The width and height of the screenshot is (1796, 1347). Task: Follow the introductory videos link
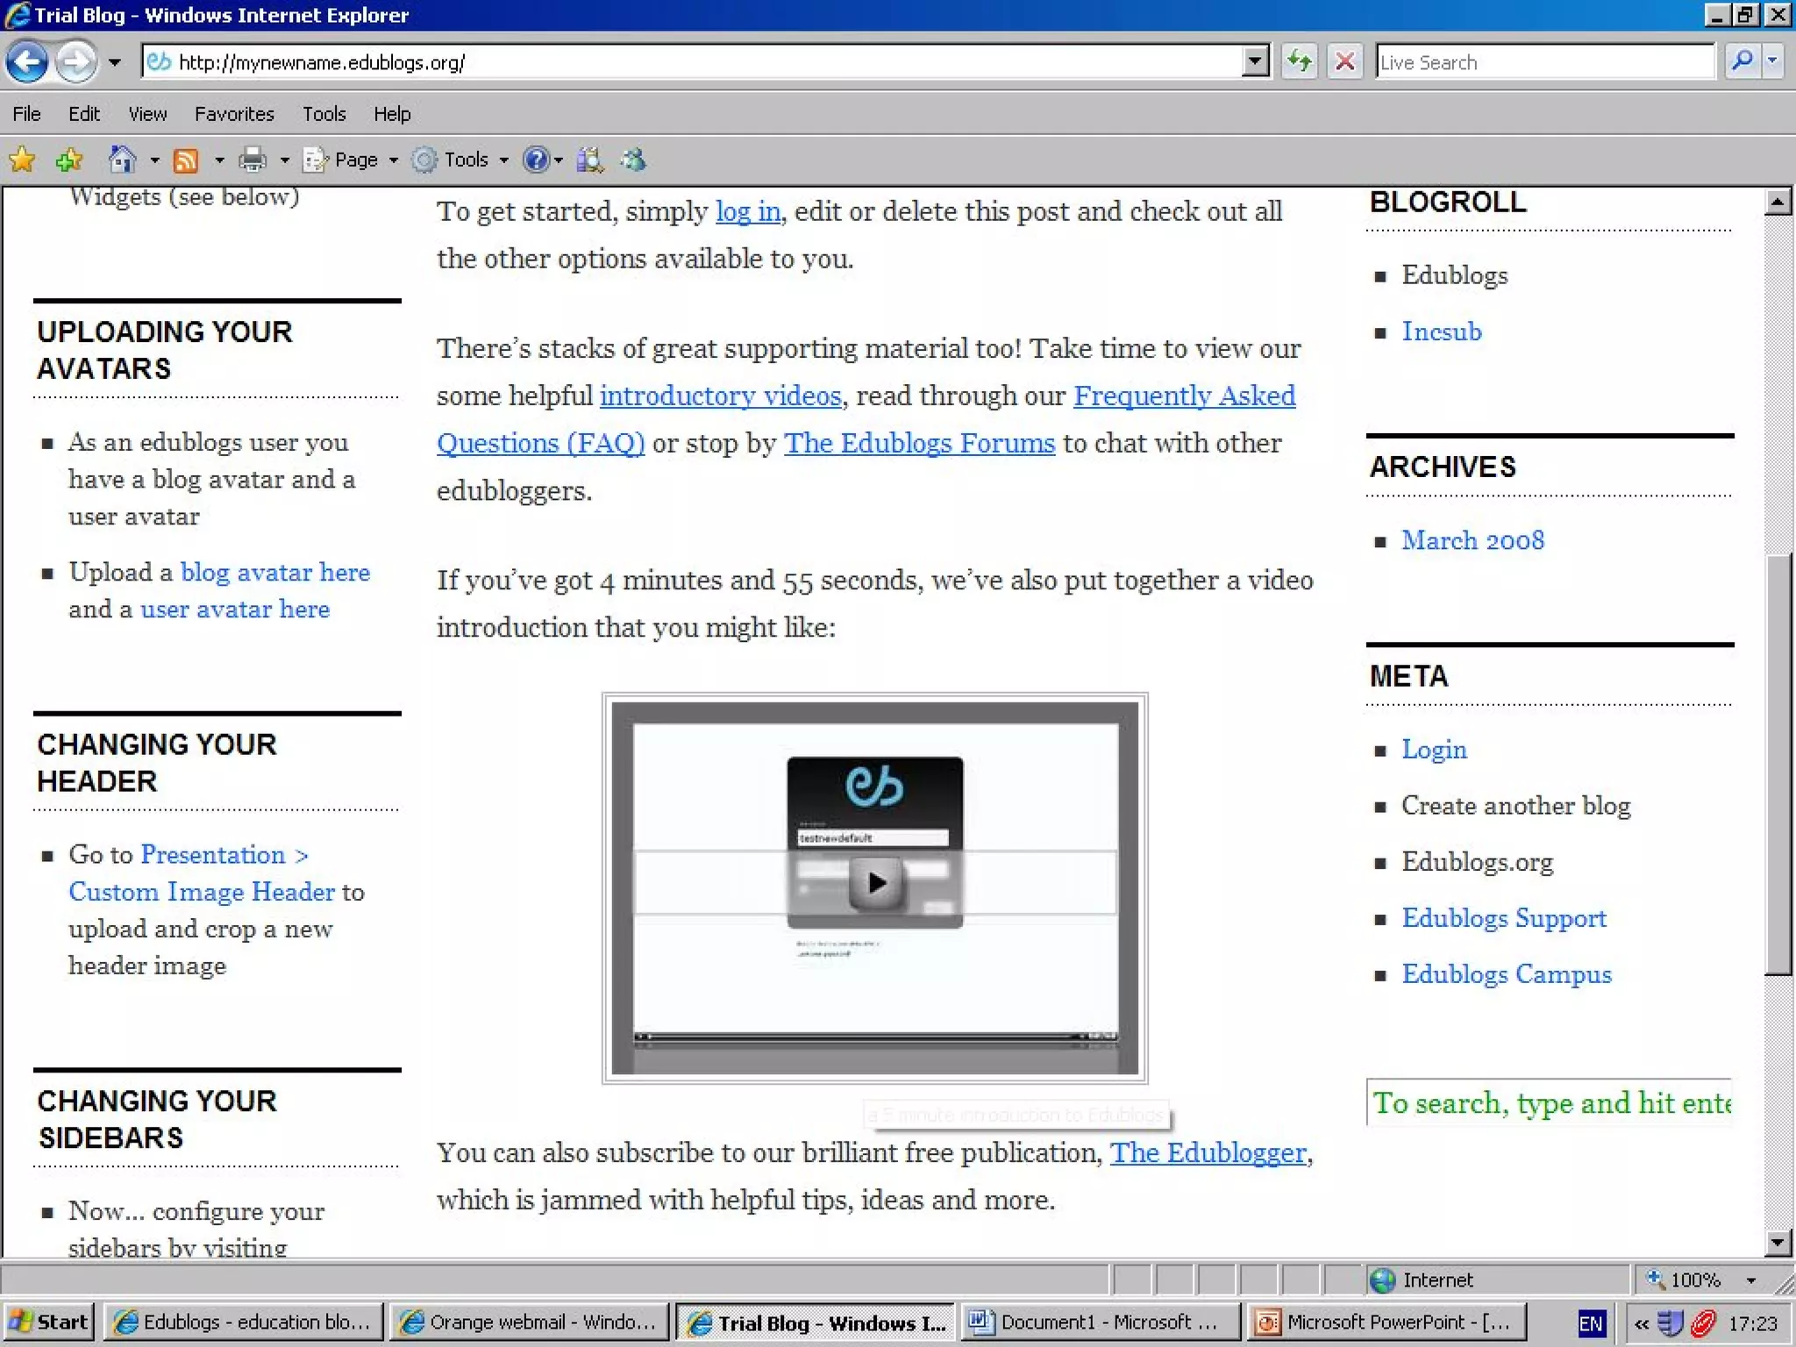coord(720,396)
